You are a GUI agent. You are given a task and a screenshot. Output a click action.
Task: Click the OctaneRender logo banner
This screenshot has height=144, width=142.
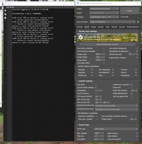(108, 37)
